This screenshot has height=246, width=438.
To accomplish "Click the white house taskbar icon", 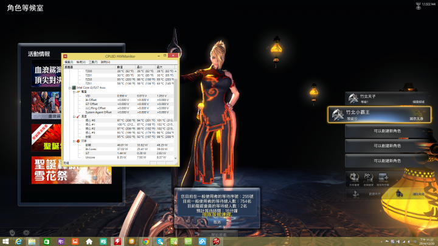I will coord(89,242).
